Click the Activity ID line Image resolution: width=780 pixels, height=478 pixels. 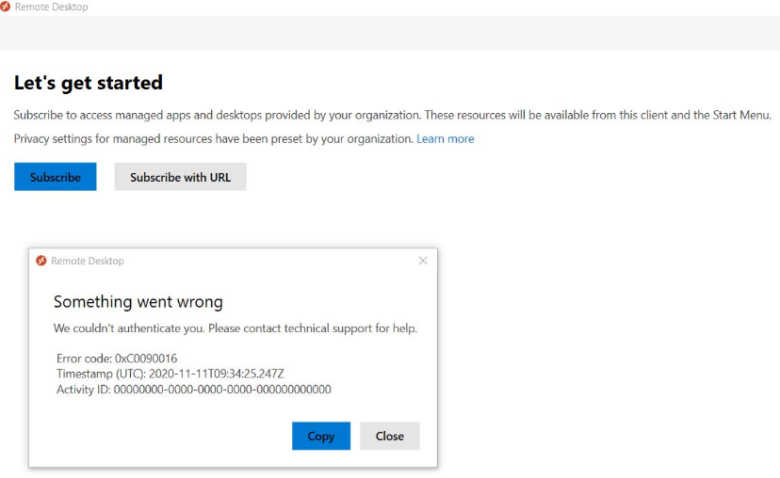(193, 389)
